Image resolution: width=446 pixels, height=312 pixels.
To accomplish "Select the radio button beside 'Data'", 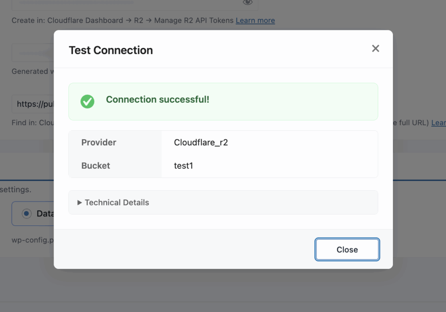I will coord(27,213).
